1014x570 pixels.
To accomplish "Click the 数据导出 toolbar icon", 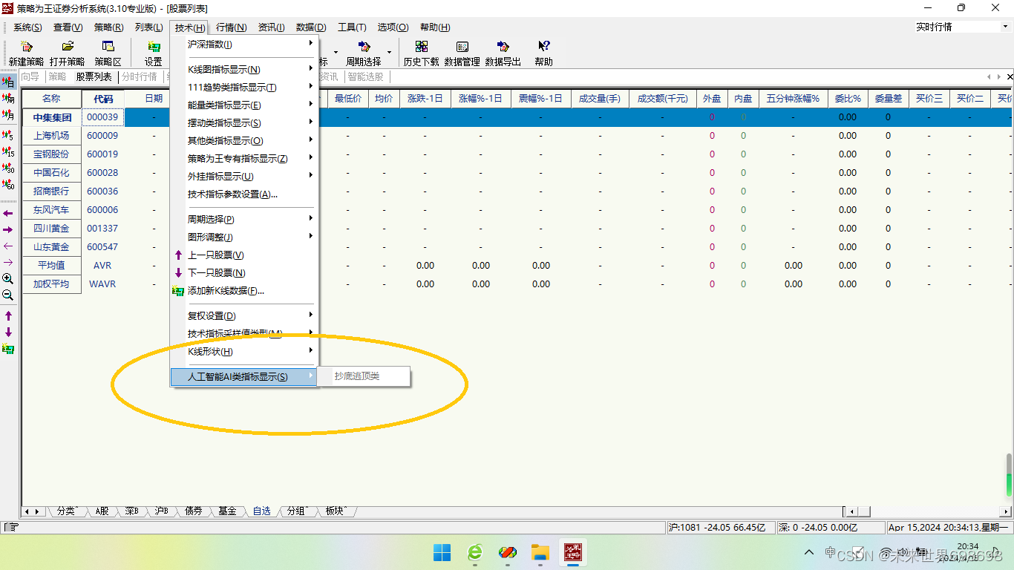I will click(x=503, y=54).
